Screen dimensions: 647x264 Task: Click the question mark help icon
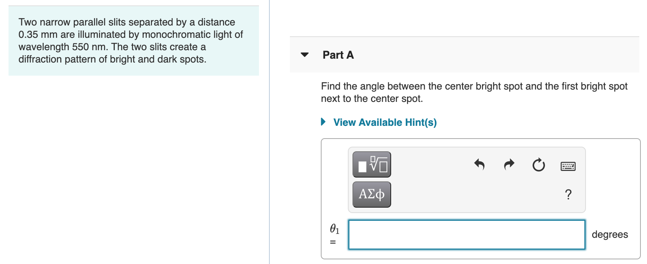coord(568,195)
